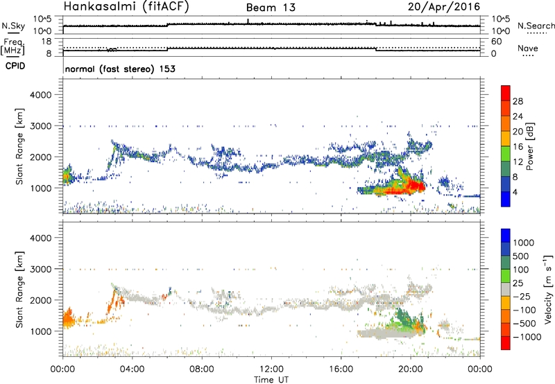Click the Hankasalmi (fitACF) plot title
Viewport: 555px width, 384px height.
[x=126, y=7]
